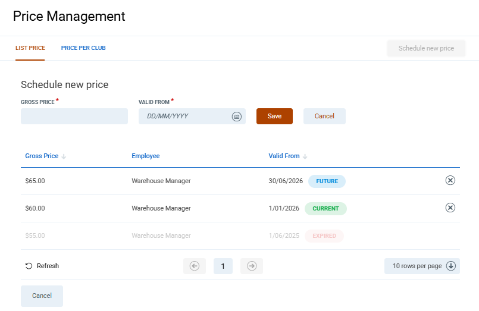Remove the $60.00 current price row
The height and width of the screenshot is (311, 479).
[x=450, y=208]
